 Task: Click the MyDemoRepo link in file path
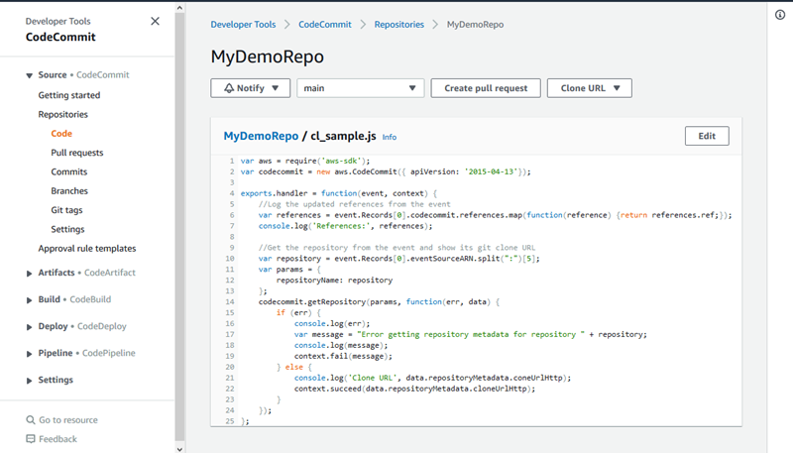click(261, 136)
